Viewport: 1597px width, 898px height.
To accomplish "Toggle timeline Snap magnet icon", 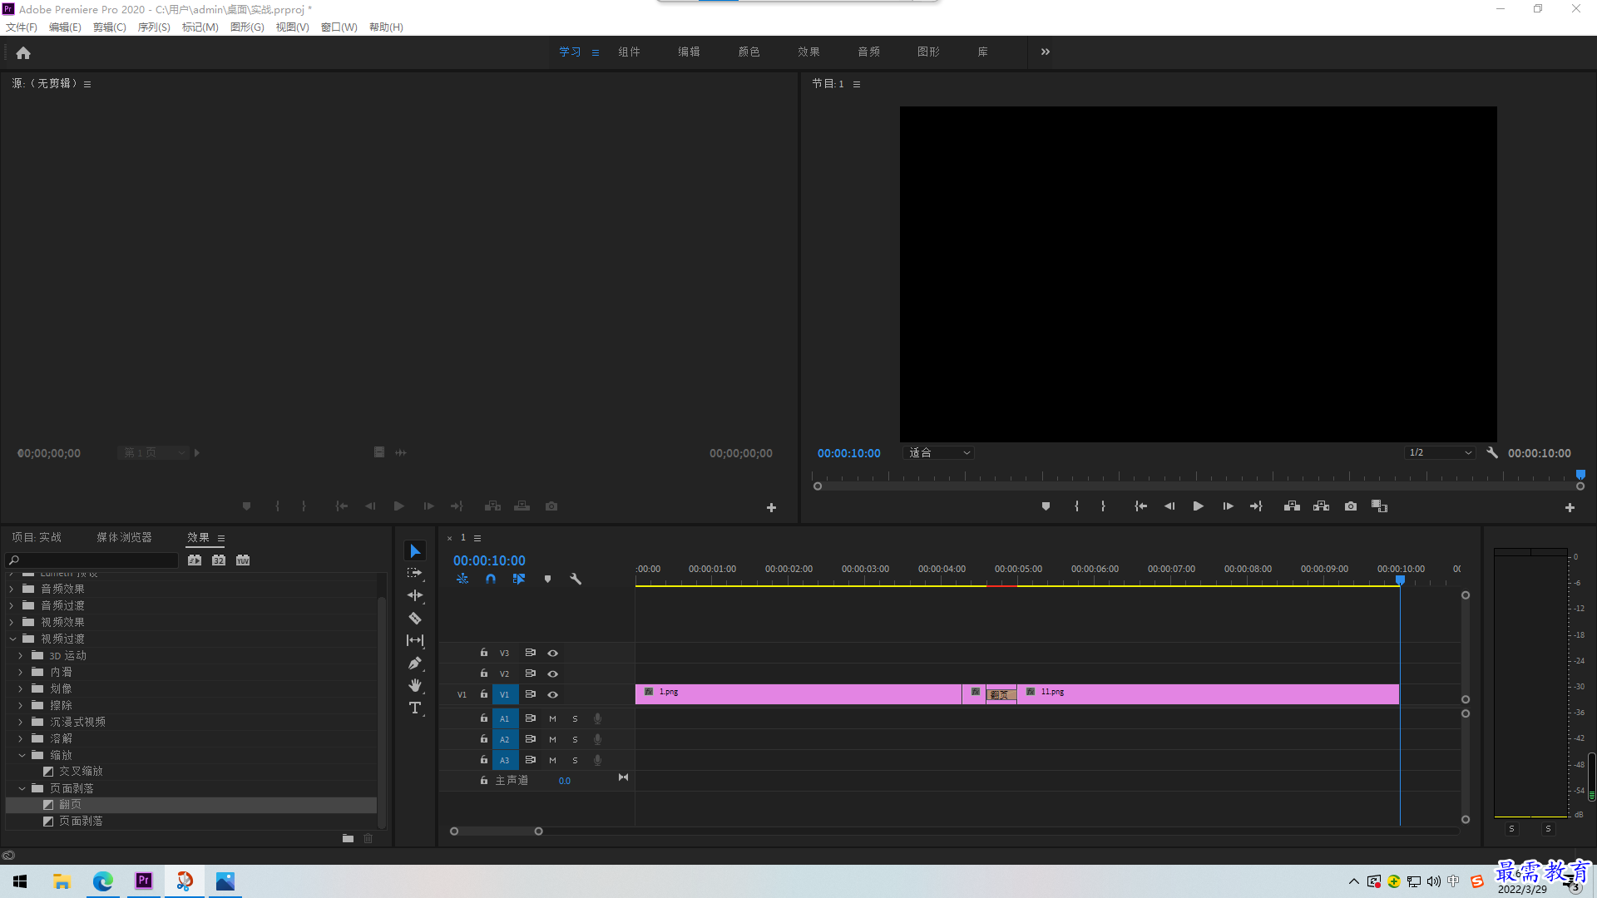I will [x=491, y=579].
